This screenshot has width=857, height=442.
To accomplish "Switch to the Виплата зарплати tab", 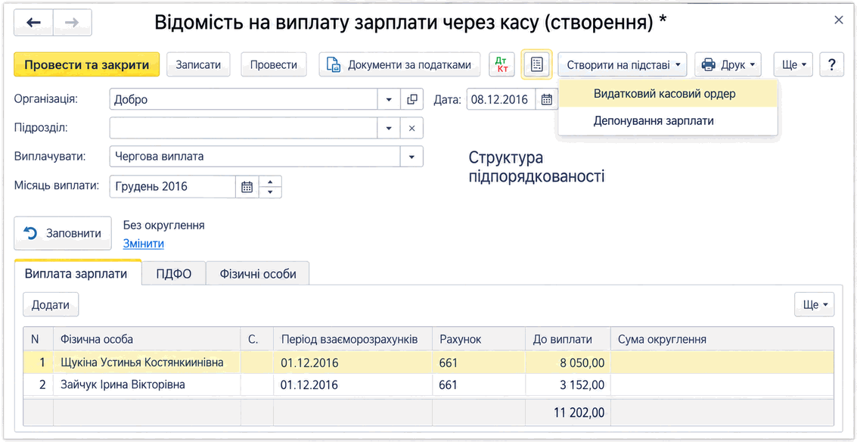I will [78, 273].
